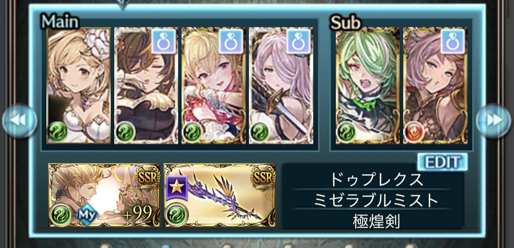Viewport: 514px width, 248px height.
Task: Click the wind element icon on first character
Action: click(x=58, y=132)
